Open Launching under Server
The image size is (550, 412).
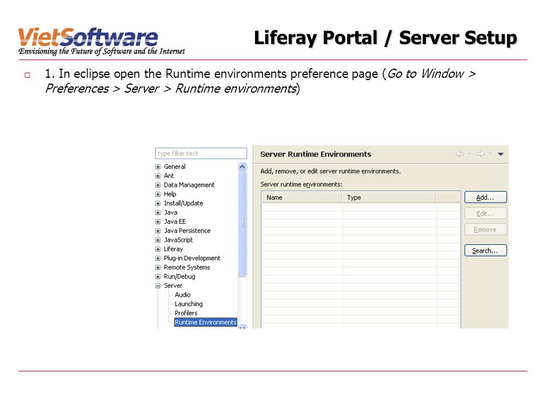coord(188,304)
